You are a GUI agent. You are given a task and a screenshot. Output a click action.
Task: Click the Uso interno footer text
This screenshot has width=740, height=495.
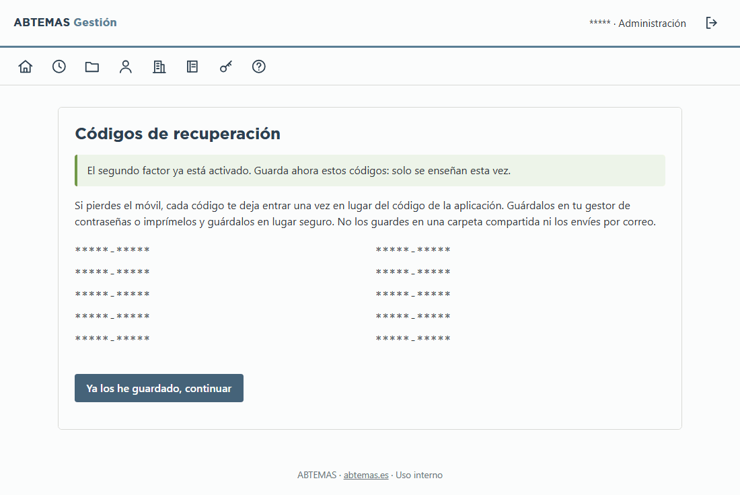419,475
